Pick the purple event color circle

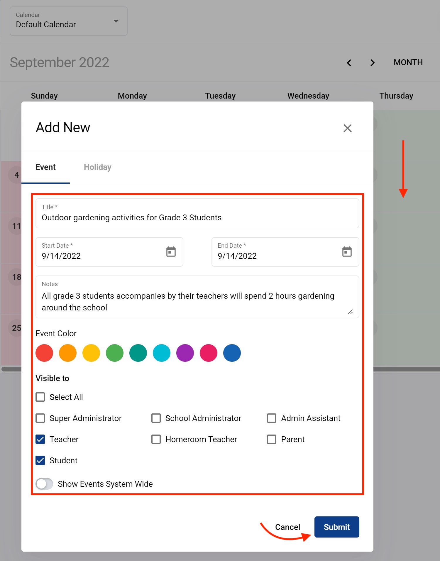(185, 353)
